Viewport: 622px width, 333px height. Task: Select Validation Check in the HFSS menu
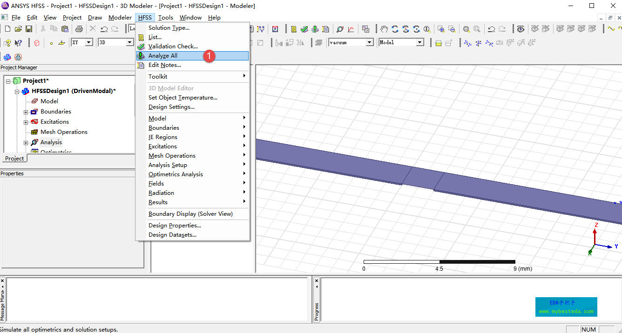173,47
